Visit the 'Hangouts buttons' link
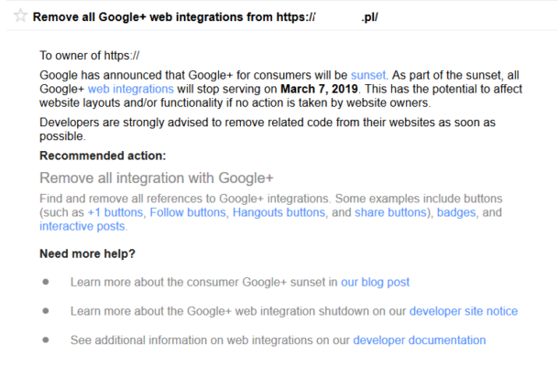The width and height of the screenshot is (558, 366). (x=279, y=212)
